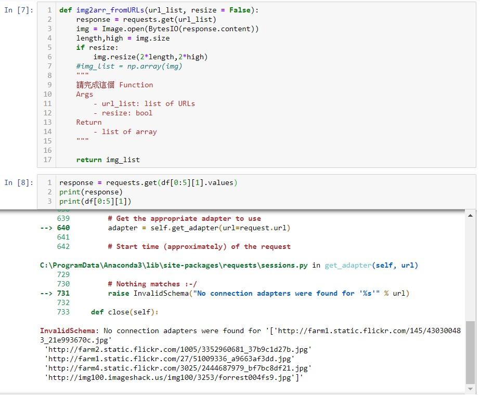The image size is (480, 396).
Task: Click the '# Get the appropriate adapter to use' comment
Action: coord(184,218)
